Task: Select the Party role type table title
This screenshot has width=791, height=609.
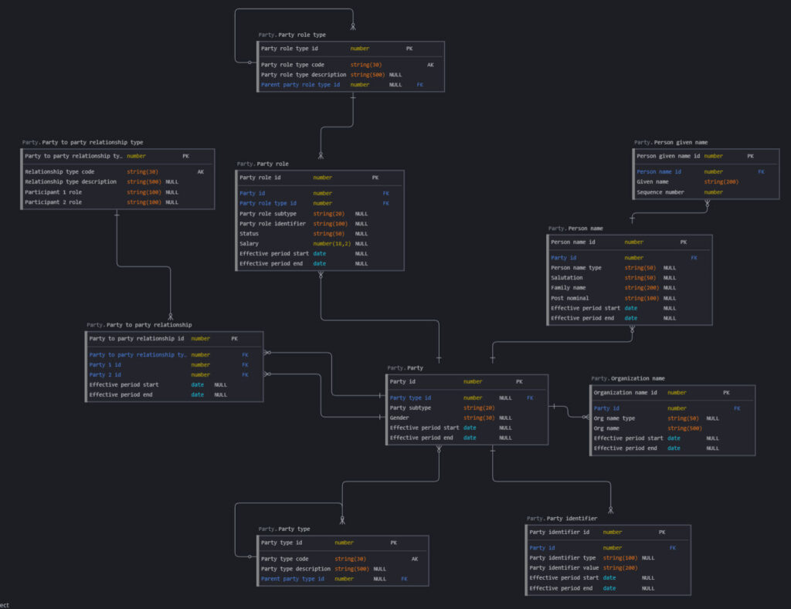Action: 292,35
